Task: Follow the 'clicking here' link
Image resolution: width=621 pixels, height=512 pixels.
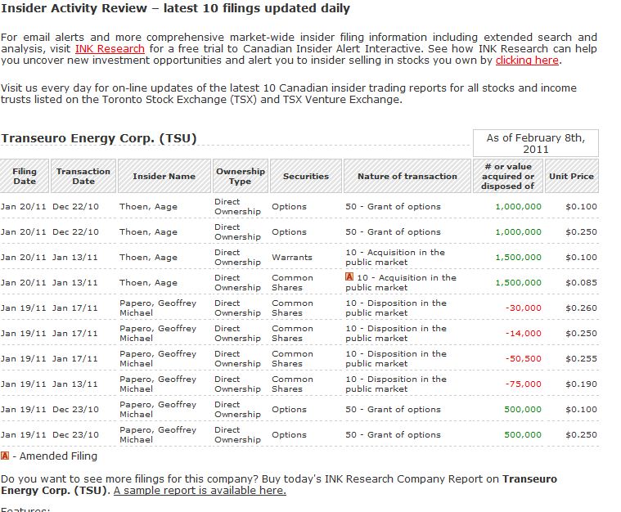Action: pos(527,61)
